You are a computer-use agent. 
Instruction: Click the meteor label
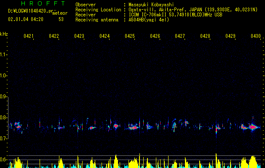click(60, 13)
